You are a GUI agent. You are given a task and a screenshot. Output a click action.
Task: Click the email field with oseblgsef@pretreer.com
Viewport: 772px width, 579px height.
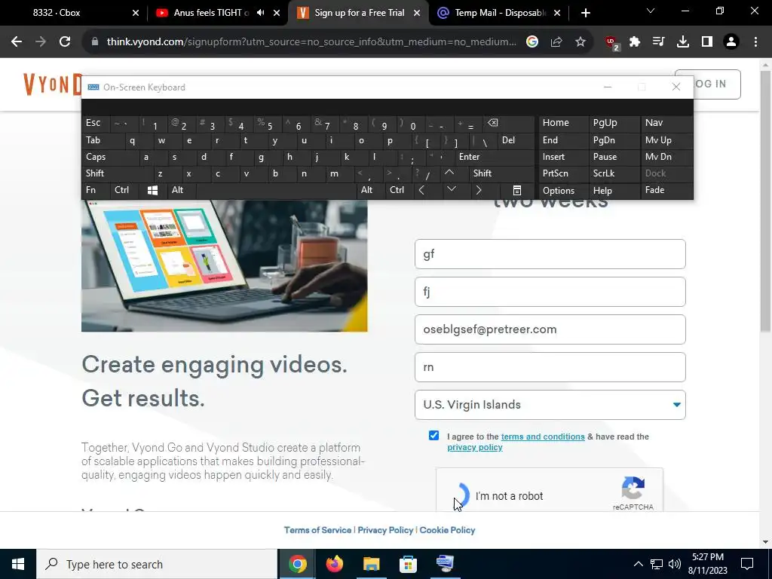pyautogui.click(x=550, y=329)
